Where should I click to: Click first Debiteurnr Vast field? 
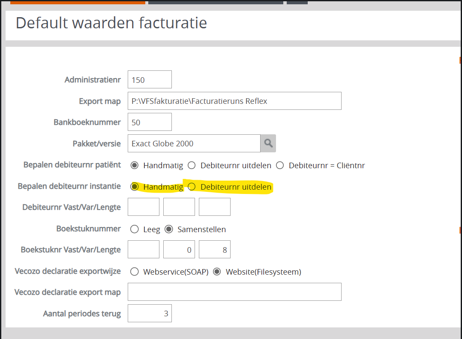tap(144, 207)
